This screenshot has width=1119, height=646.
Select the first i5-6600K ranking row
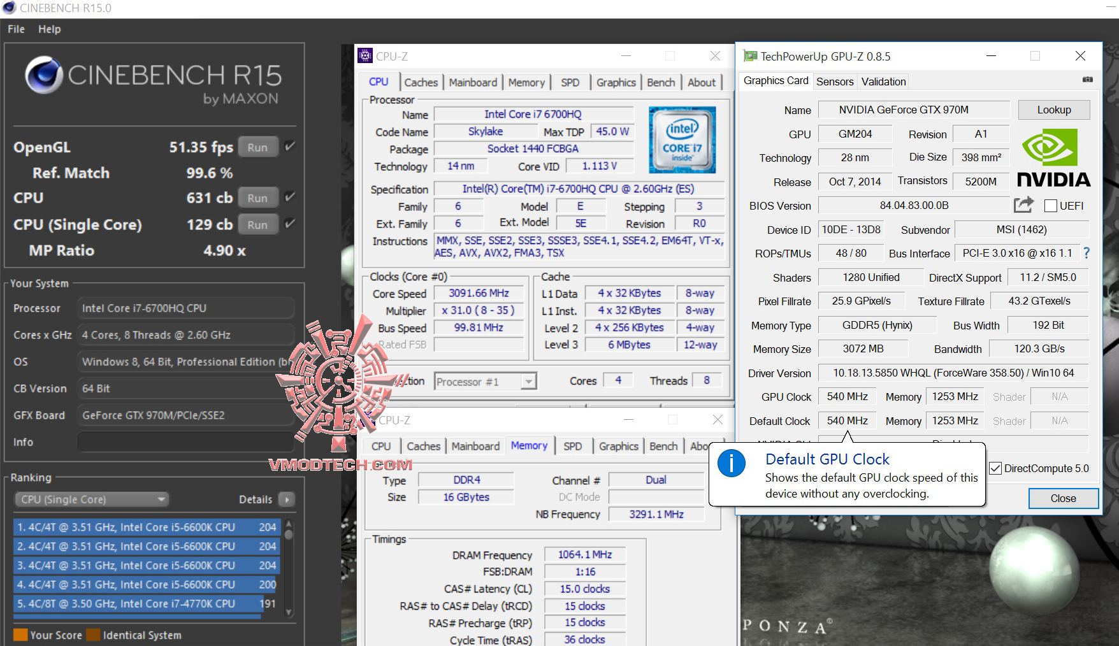coord(145,528)
